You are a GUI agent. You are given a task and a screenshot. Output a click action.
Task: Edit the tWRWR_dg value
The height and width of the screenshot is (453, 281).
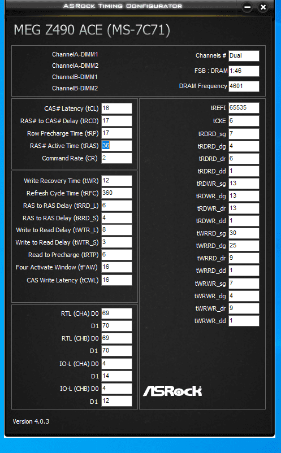(x=244, y=296)
